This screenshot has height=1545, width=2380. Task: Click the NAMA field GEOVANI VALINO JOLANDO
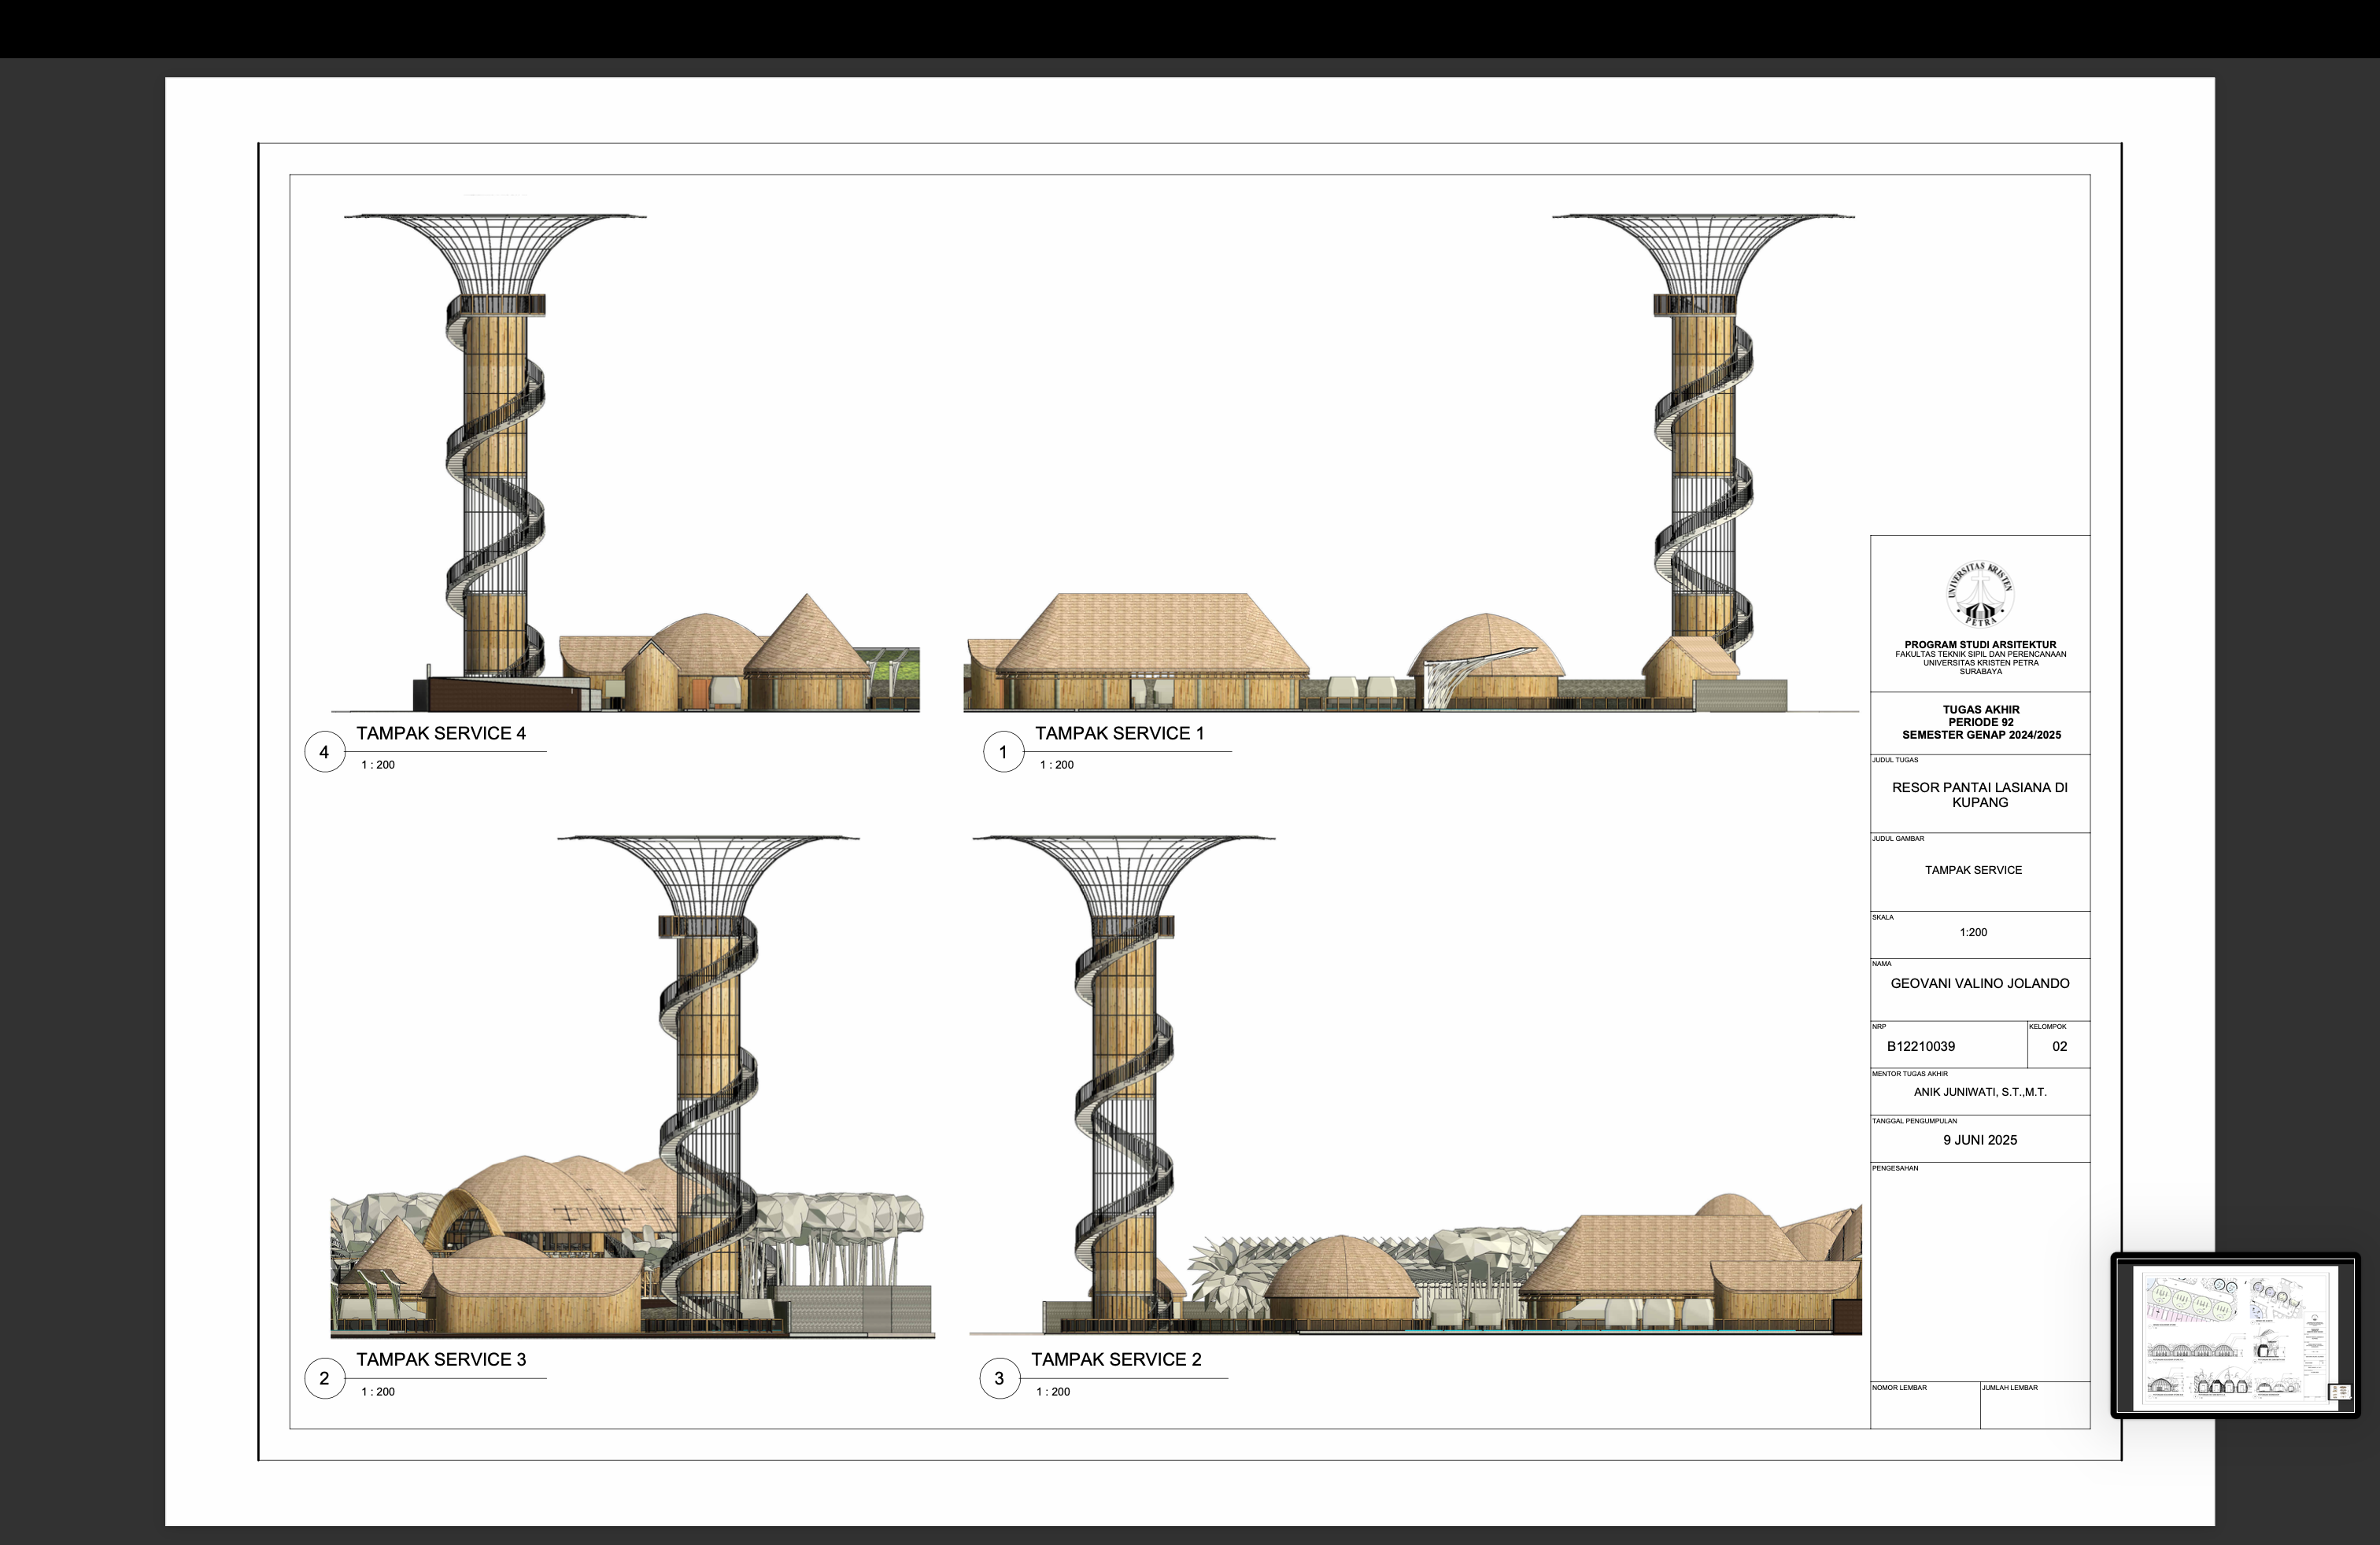(x=1979, y=983)
